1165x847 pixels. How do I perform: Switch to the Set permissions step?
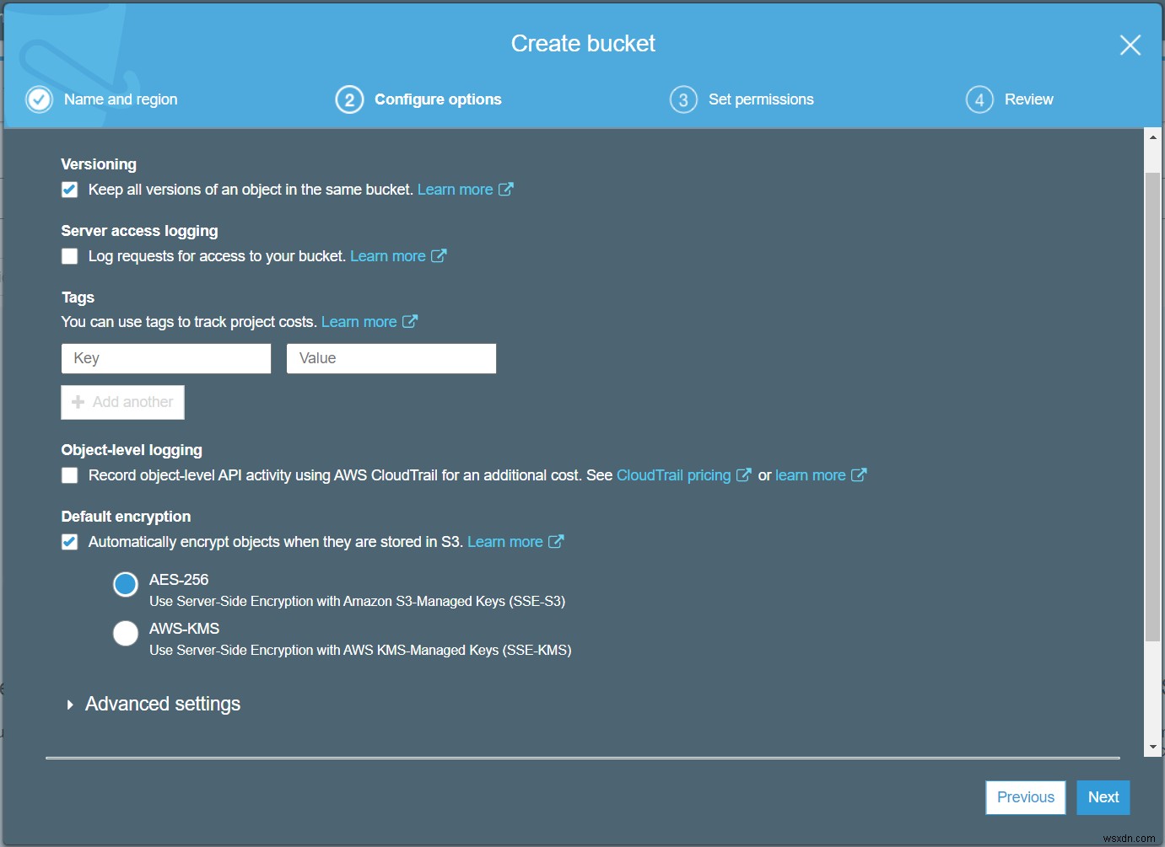click(761, 99)
